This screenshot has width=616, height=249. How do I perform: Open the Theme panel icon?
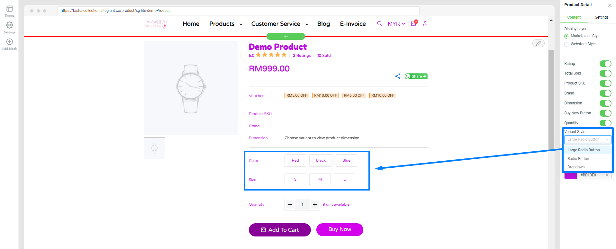(x=9, y=9)
